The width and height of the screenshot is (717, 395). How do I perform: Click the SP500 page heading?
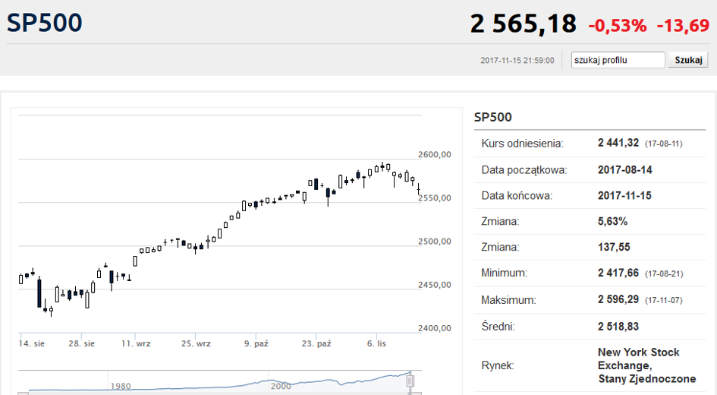click(x=45, y=23)
